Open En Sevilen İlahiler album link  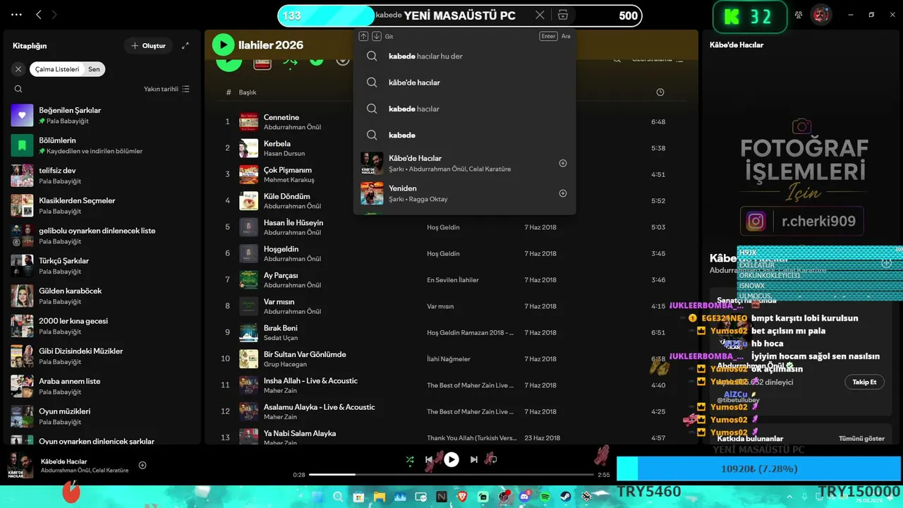[x=453, y=280]
